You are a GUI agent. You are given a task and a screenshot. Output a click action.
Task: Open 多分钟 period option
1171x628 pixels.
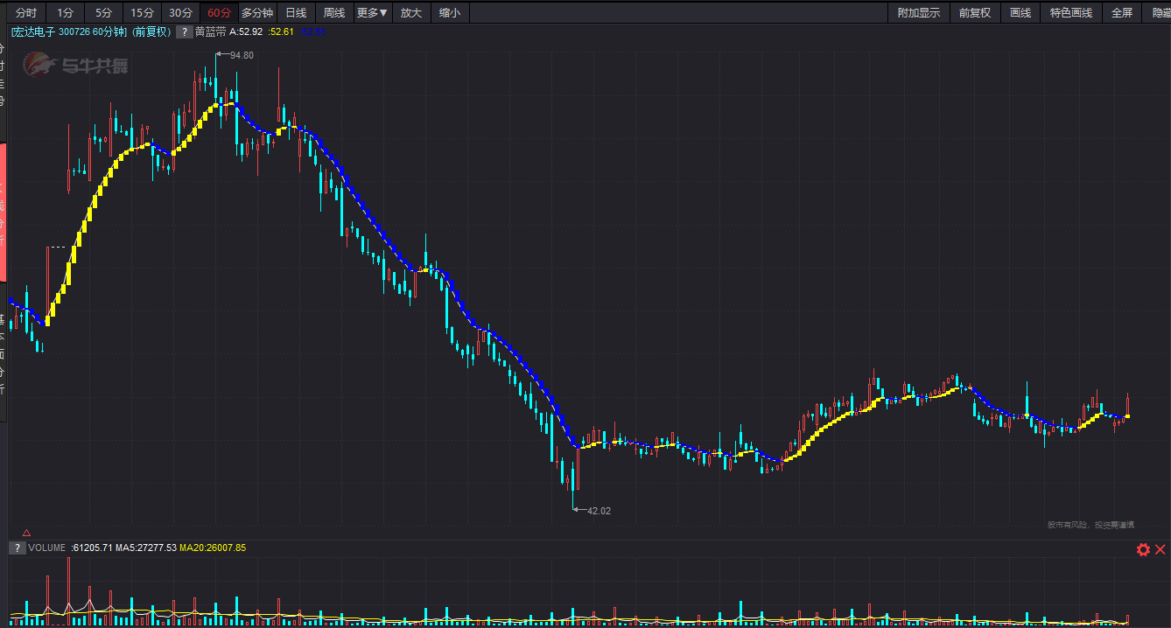click(x=257, y=12)
